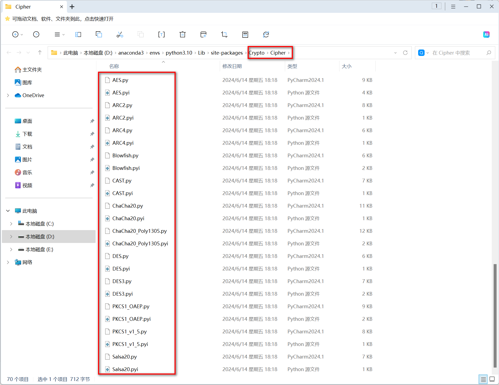Viewport: 499px width, 385px height.
Task: Create a new folder
Action: pyautogui.click(x=203, y=34)
